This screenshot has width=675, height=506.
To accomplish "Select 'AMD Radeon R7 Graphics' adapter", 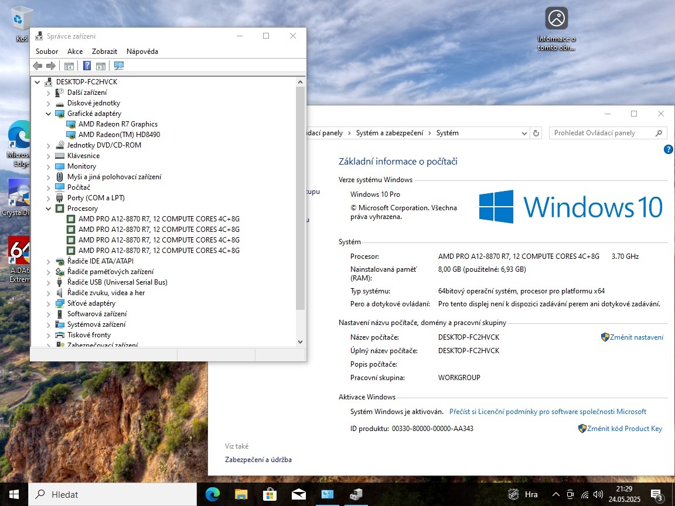I will (x=118, y=124).
